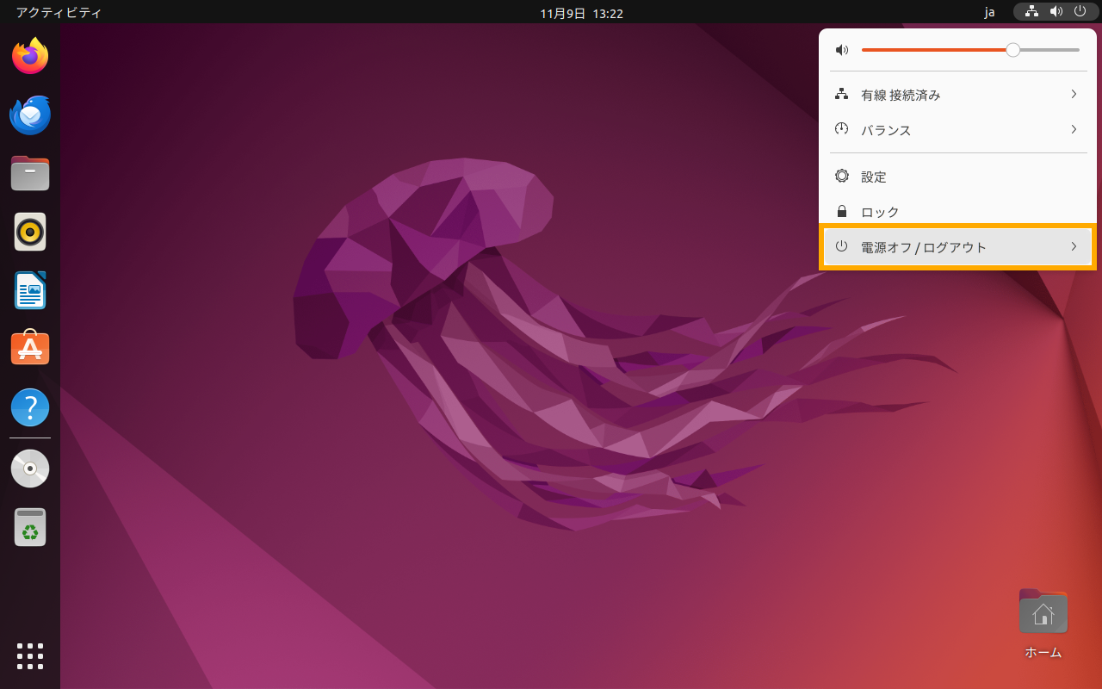Choose ロック to lock the screen

click(957, 212)
